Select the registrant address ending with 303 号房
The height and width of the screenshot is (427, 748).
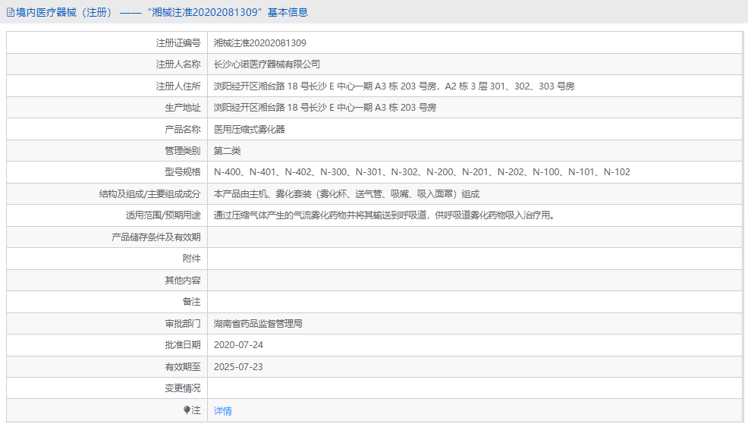click(394, 86)
